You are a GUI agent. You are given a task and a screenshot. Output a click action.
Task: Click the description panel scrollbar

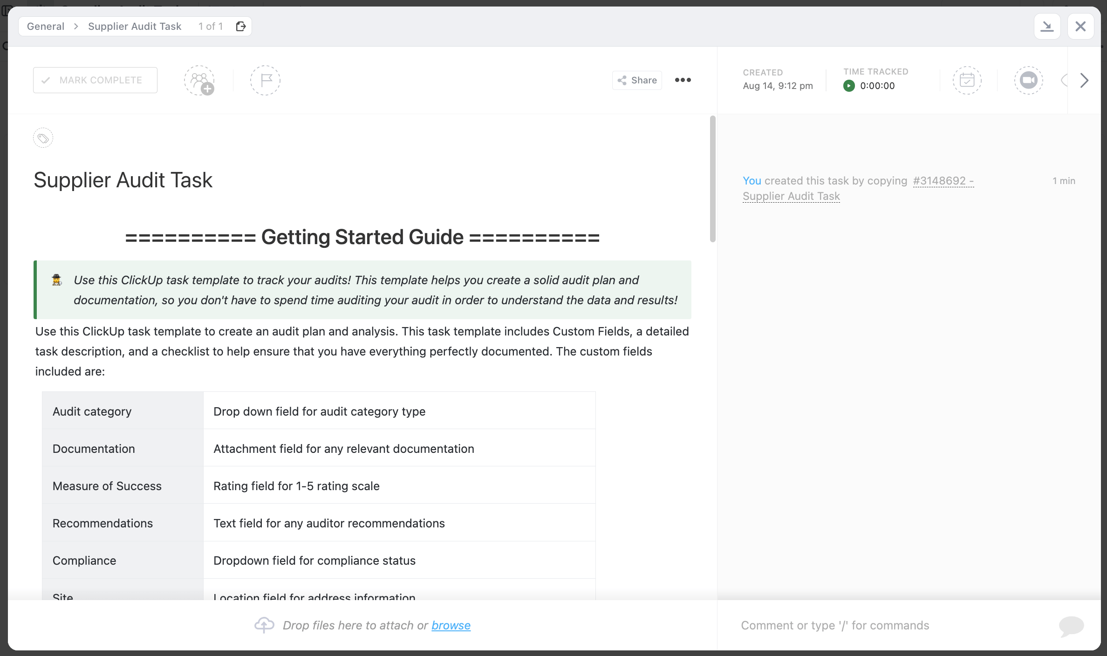click(x=712, y=179)
